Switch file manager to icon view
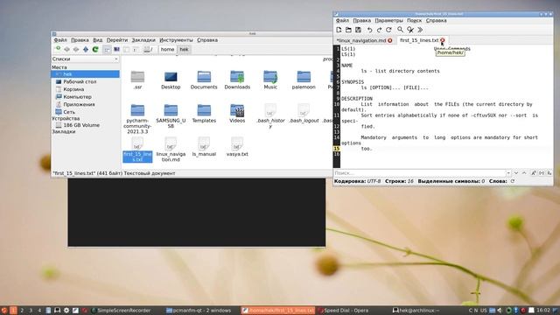Screen dimensions: 560x315 (107, 49)
